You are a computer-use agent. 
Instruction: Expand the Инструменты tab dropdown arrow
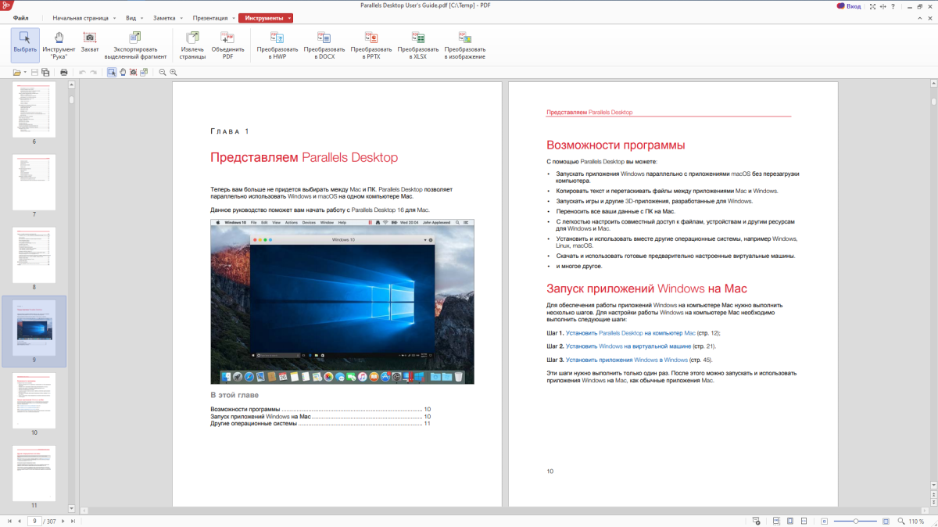click(x=289, y=18)
